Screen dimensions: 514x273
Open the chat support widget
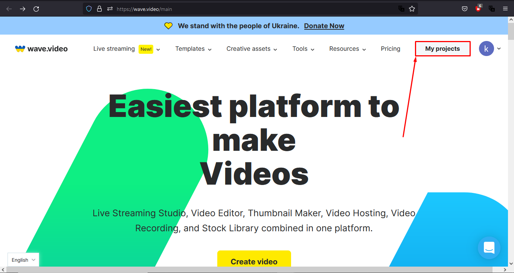click(489, 248)
